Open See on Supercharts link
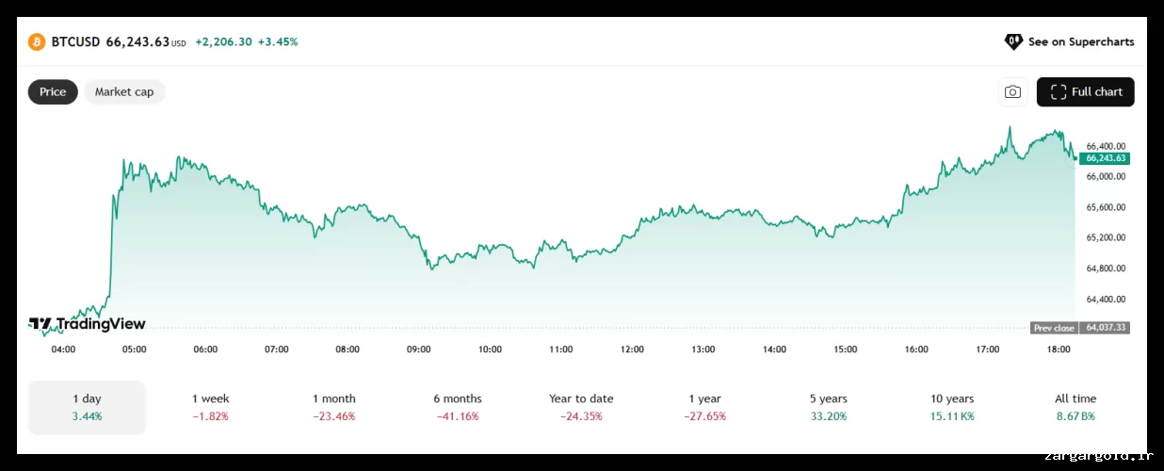 click(1080, 41)
